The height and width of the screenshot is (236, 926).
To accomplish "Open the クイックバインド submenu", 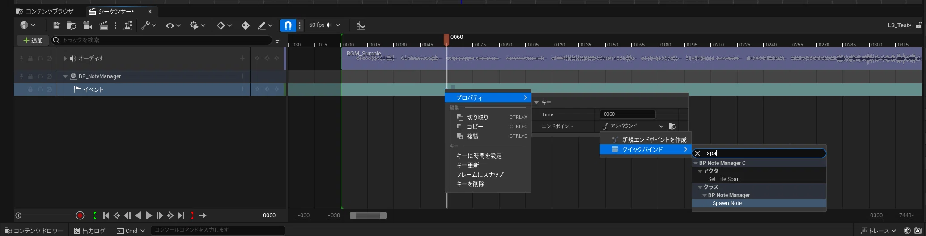I will tap(646, 149).
